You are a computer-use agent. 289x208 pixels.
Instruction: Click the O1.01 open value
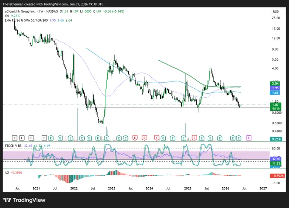pos(64,11)
